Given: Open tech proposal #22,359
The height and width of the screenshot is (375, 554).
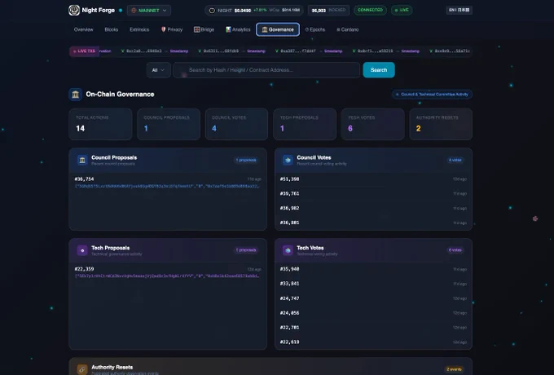Looking at the screenshot, I should [x=168, y=272].
